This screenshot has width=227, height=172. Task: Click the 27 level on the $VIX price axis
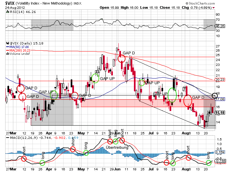click(218, 46)
